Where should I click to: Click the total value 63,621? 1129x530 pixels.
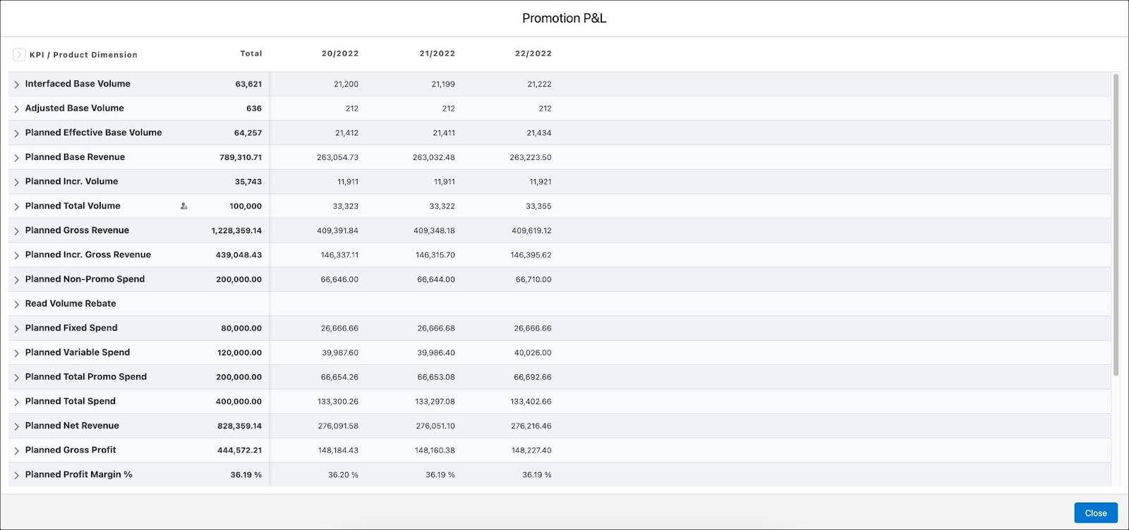point(248,85)
